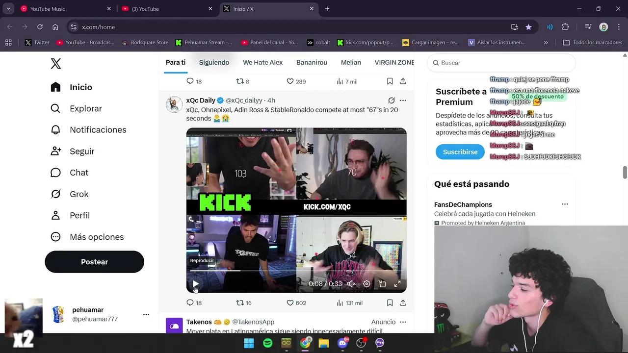Open pehuamar account options ellipsis
The height and width of the screenshot is (353, 628).
[x=146, y=314]
